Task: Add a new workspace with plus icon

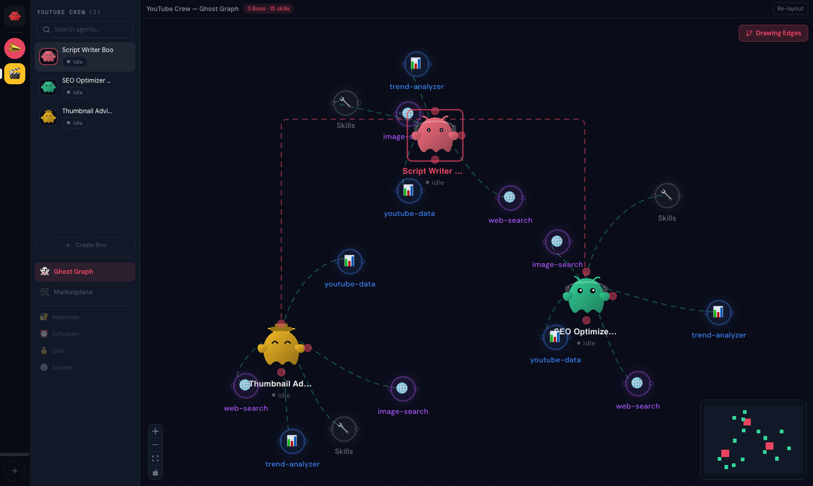Action: click(15, 471)
